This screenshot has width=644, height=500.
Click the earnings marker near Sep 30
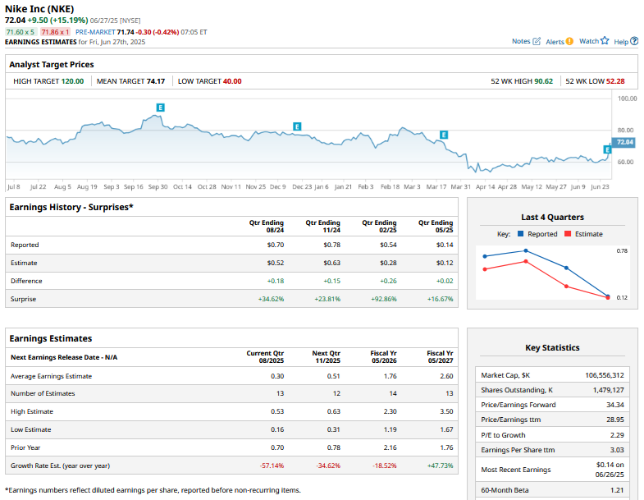click(160, 108)
